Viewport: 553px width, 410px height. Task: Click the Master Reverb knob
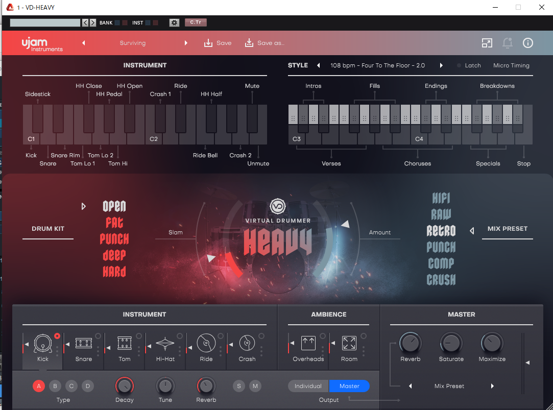(x=410, y=342)
